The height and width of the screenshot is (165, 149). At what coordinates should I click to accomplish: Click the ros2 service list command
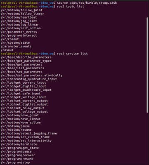click(x=72, y=54)
